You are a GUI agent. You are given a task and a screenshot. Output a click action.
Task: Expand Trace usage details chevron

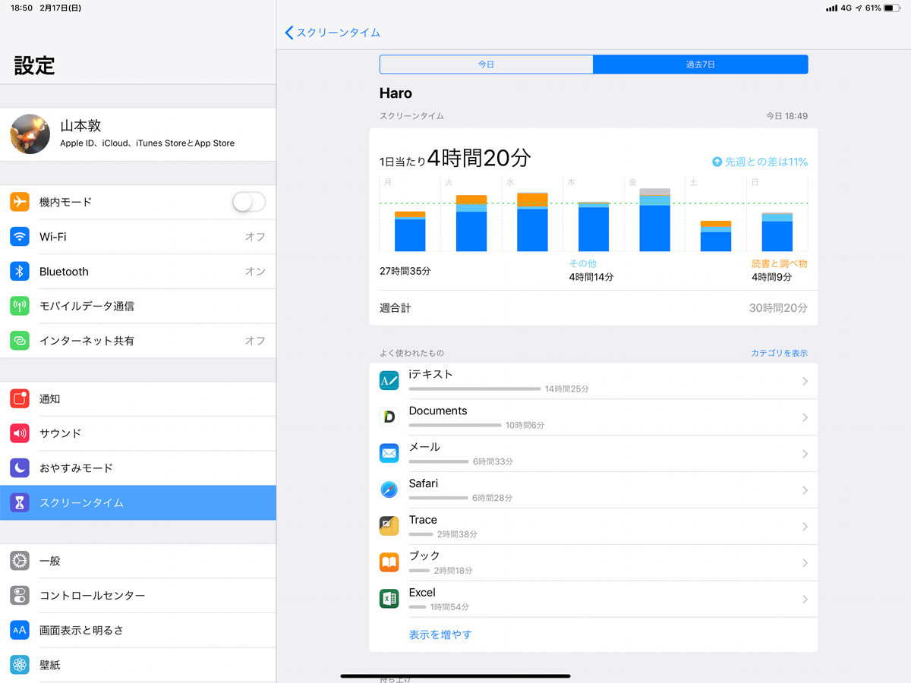pyautogui.click(x=805, y=527)
